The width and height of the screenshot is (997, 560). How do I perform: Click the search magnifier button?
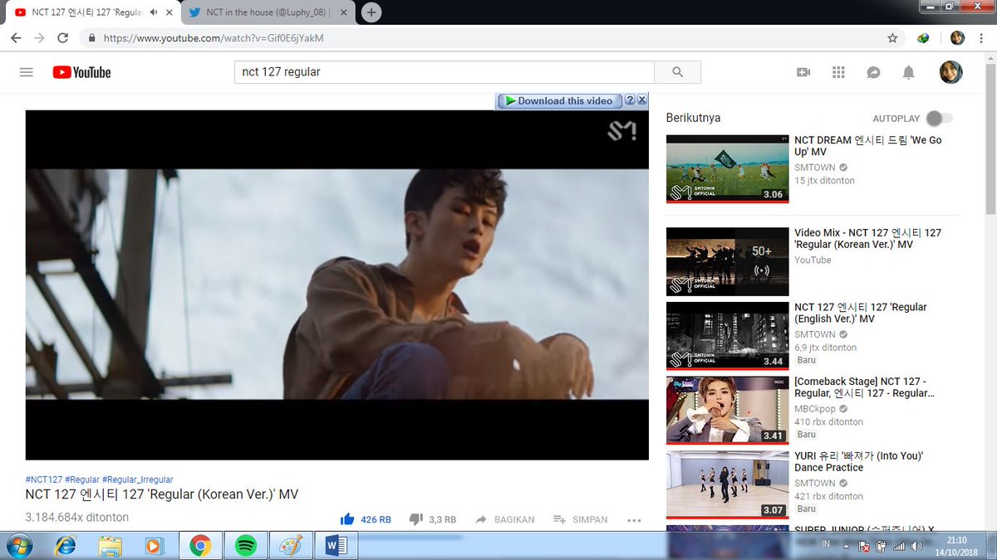[677, 72]
